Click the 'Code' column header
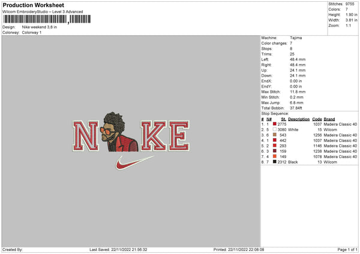Viewport: 360px width, 254px height. (x=317, y=119)
